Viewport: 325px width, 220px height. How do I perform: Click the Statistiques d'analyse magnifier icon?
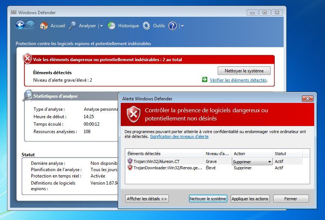(28, 95)
